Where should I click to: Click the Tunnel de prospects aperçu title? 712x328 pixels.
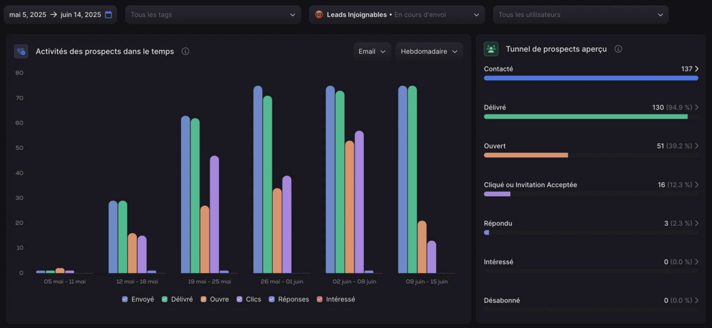coord(556,49)
